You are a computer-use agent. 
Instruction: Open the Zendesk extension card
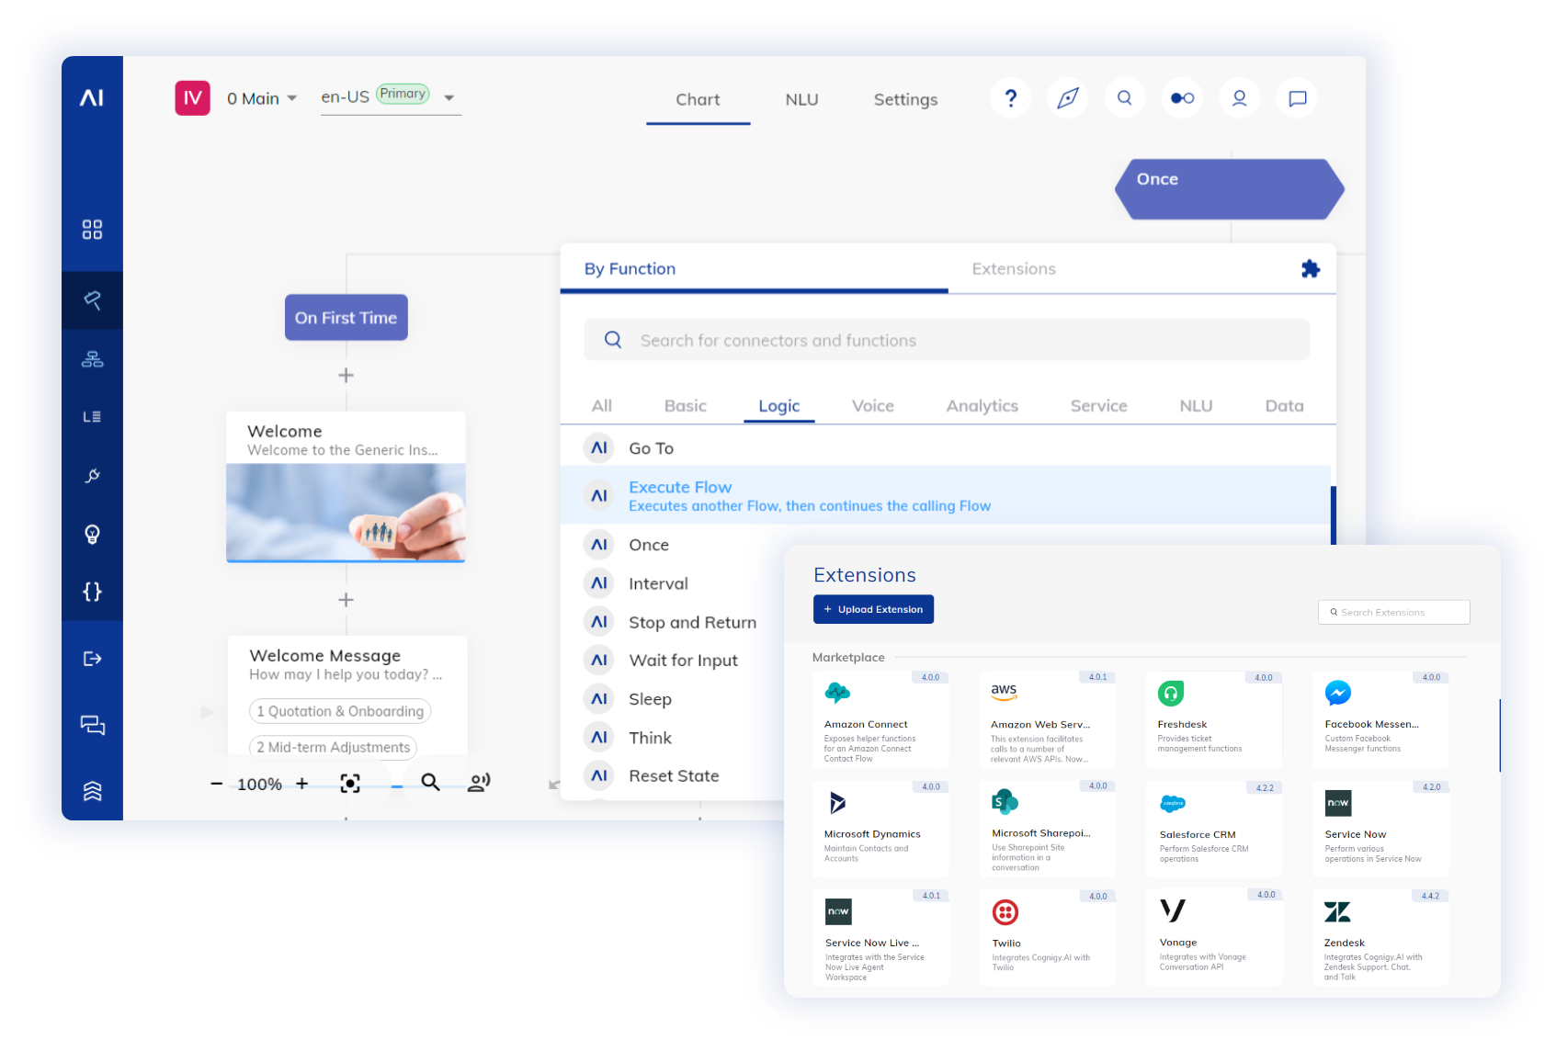tap(1380, 938)
